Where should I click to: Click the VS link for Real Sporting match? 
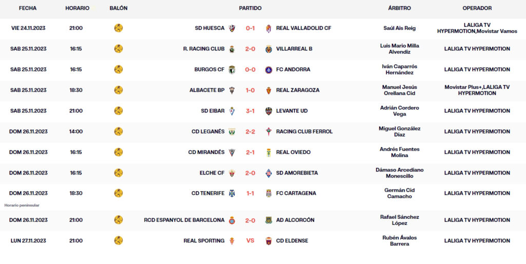pyautogui.click(x=250, y=240)
